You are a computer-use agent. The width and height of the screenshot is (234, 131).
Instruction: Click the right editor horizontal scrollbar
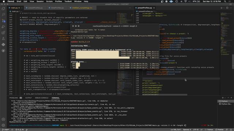click(165, 95)
